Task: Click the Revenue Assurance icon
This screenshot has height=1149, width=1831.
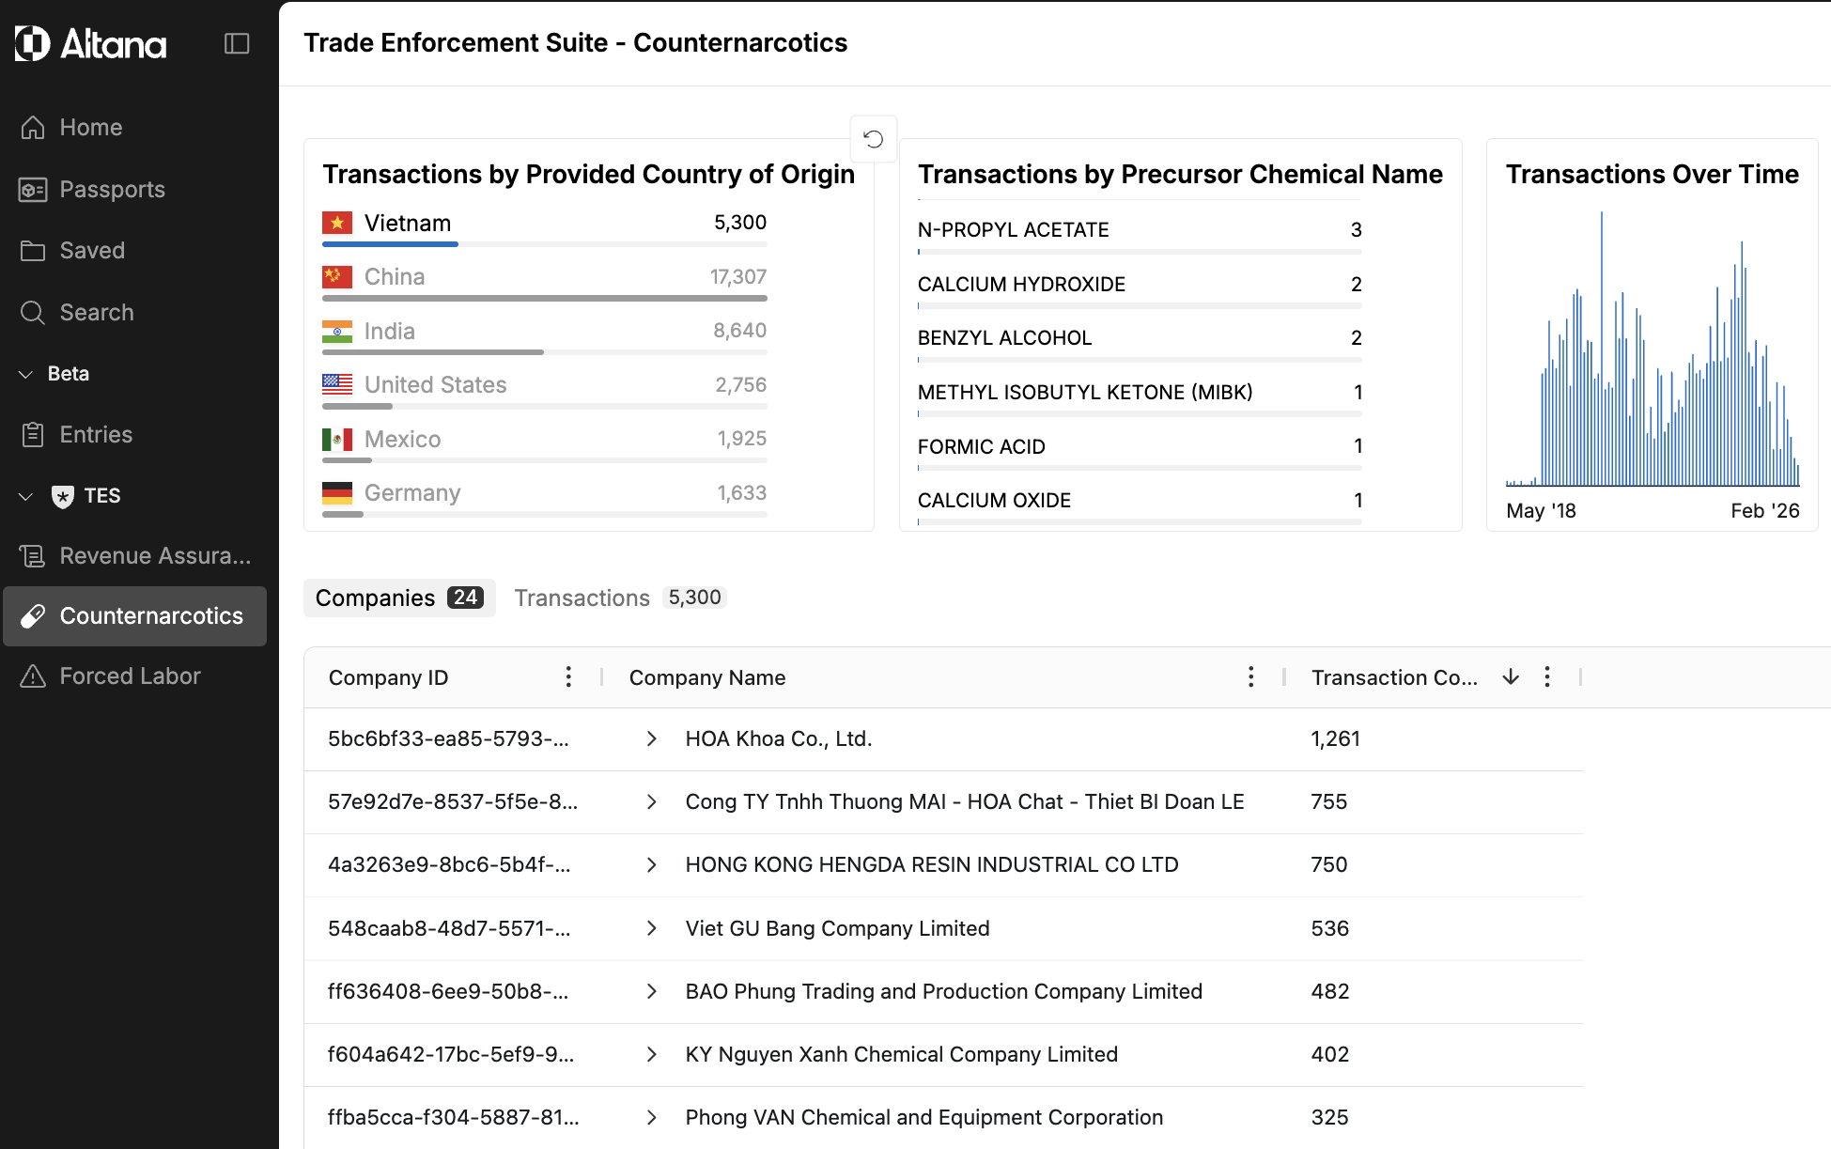Action: point(33,556)
